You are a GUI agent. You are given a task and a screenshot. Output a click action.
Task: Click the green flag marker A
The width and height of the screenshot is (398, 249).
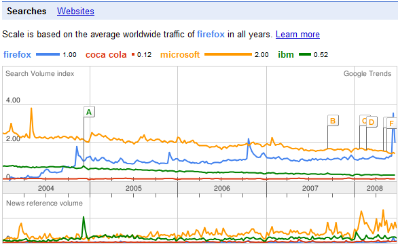tap(89, 112)
